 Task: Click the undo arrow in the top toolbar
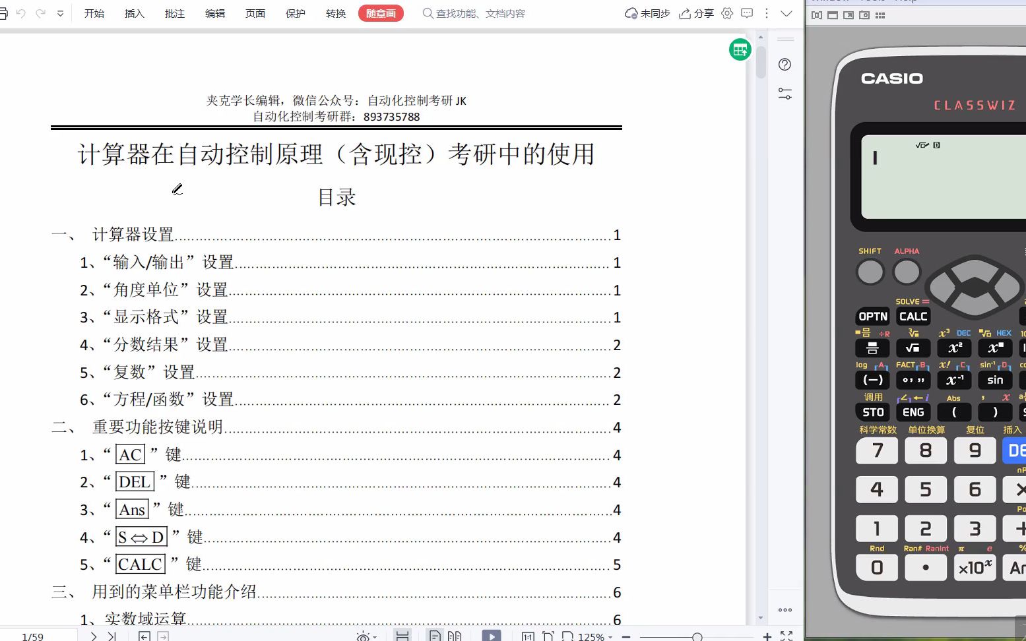(20, 13)
